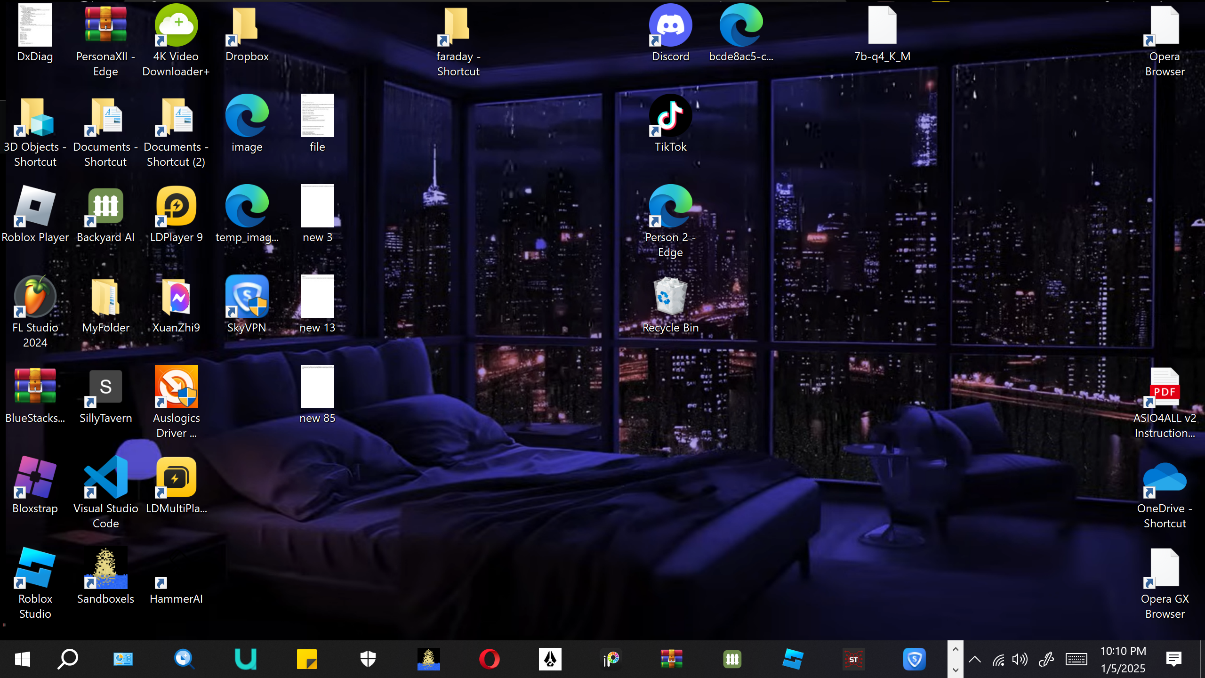Open Opera from the taskbar
1205x678 pixels.
(x=490, y=659)
